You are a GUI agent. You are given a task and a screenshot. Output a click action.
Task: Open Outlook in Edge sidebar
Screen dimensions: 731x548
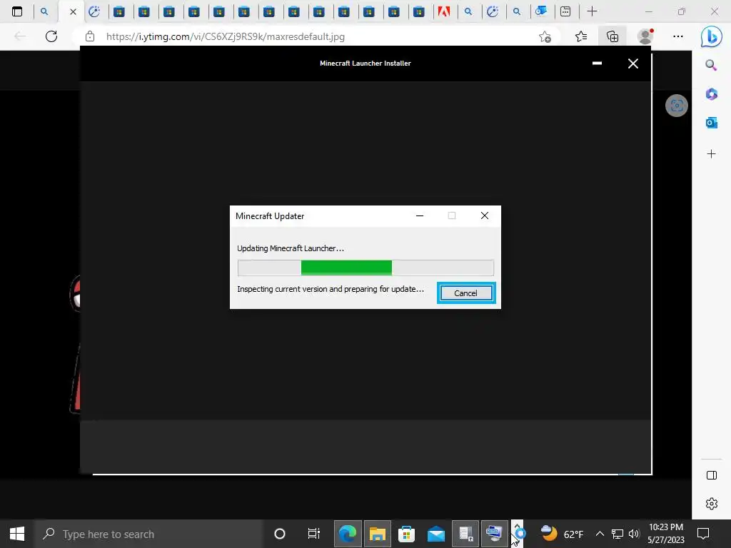(x=711, y=123)
